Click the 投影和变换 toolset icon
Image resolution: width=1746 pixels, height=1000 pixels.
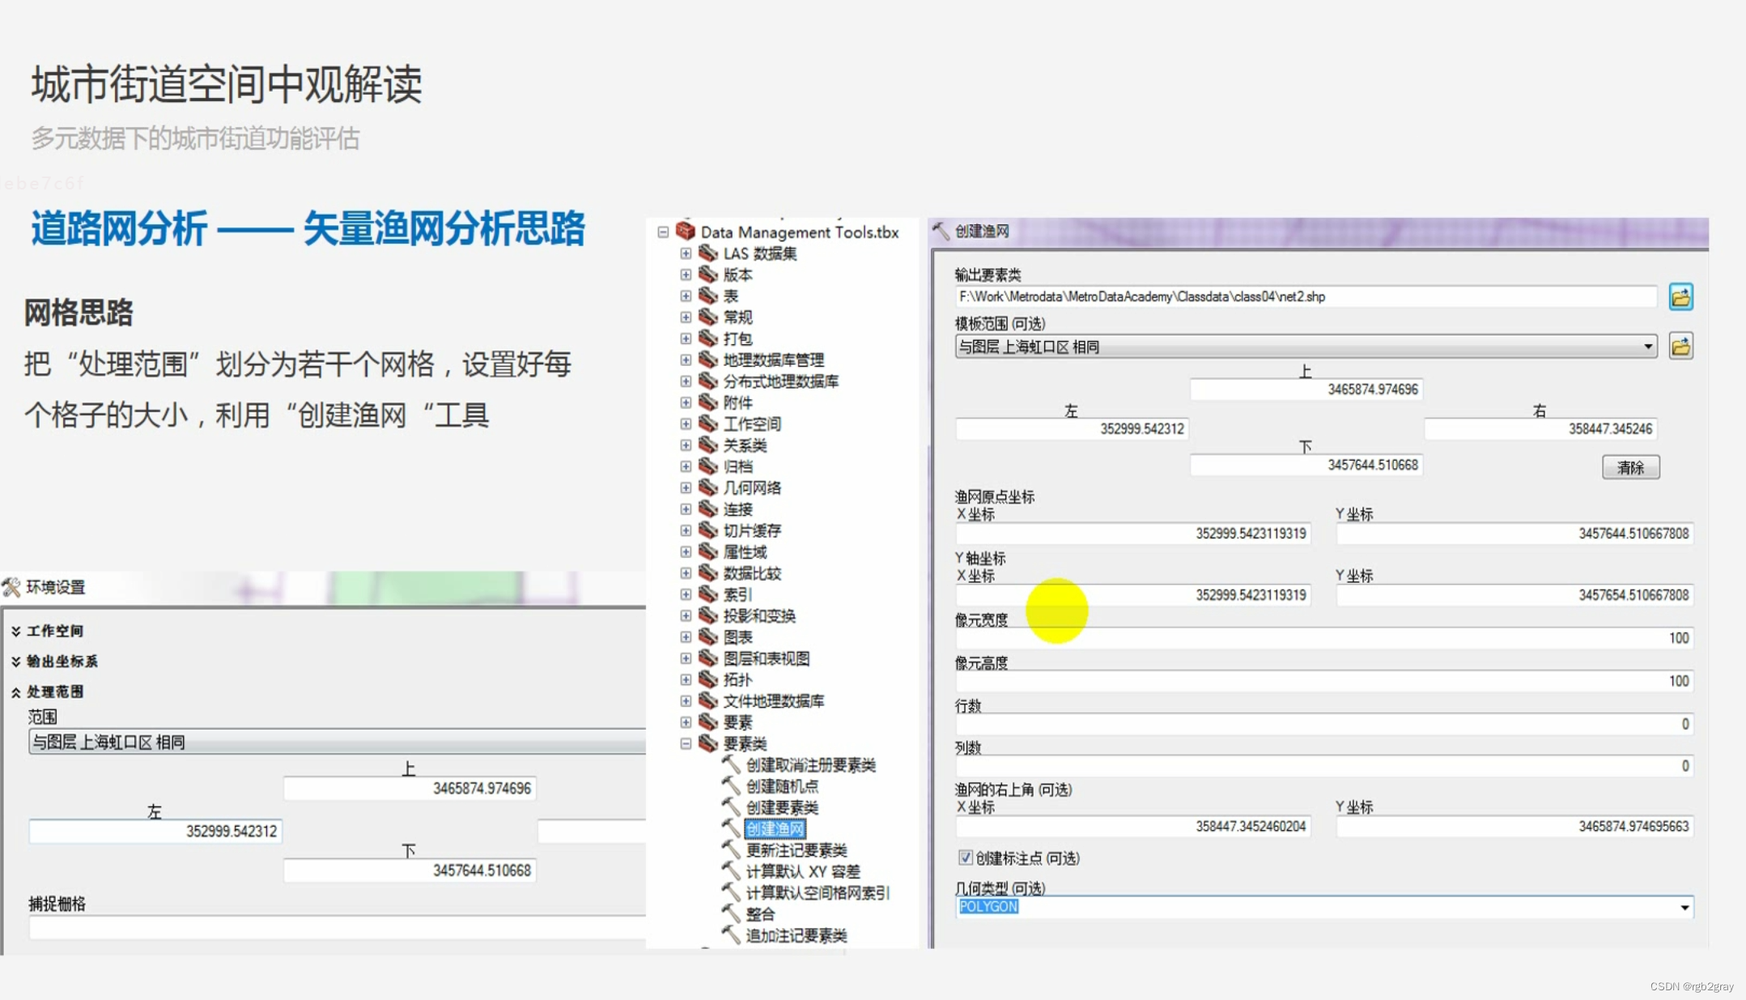[708, 615]
